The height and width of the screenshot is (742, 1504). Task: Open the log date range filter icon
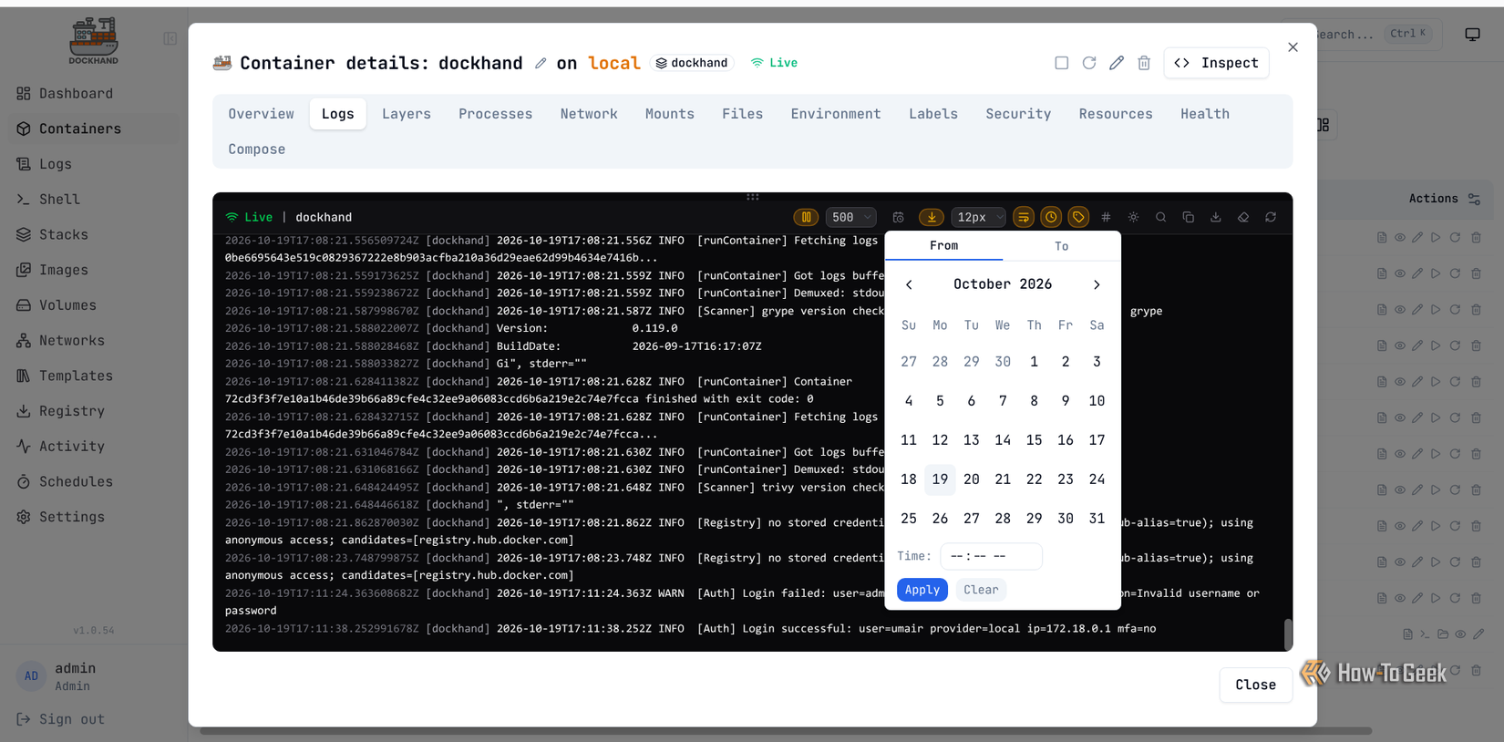point(898,217)
